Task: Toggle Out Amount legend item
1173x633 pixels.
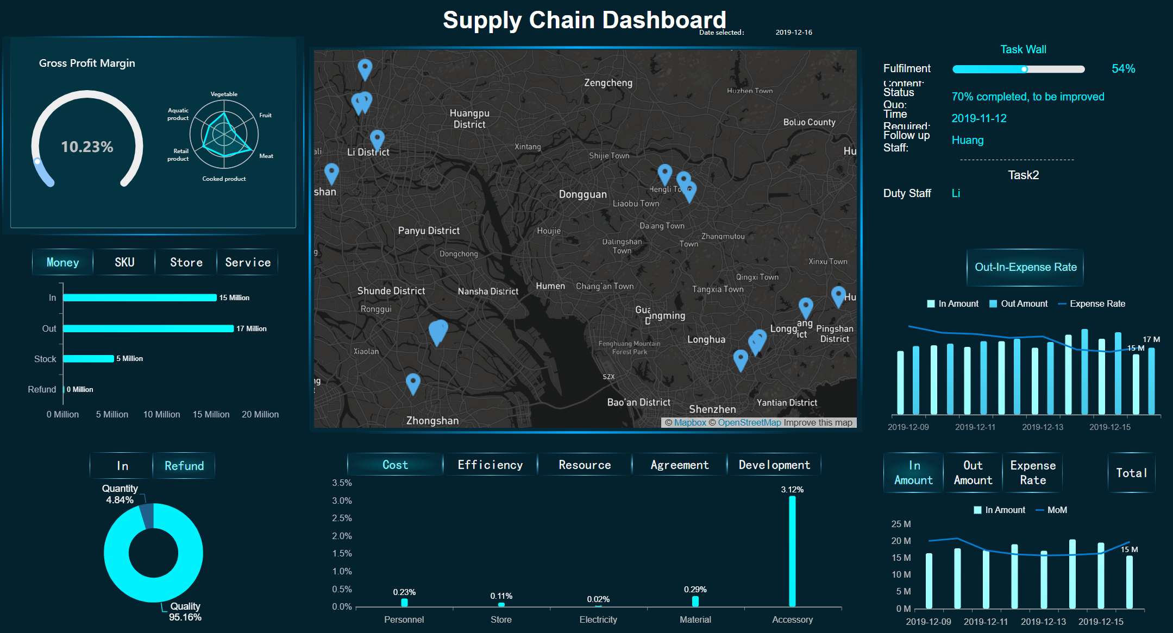Action: point(1018,304)
